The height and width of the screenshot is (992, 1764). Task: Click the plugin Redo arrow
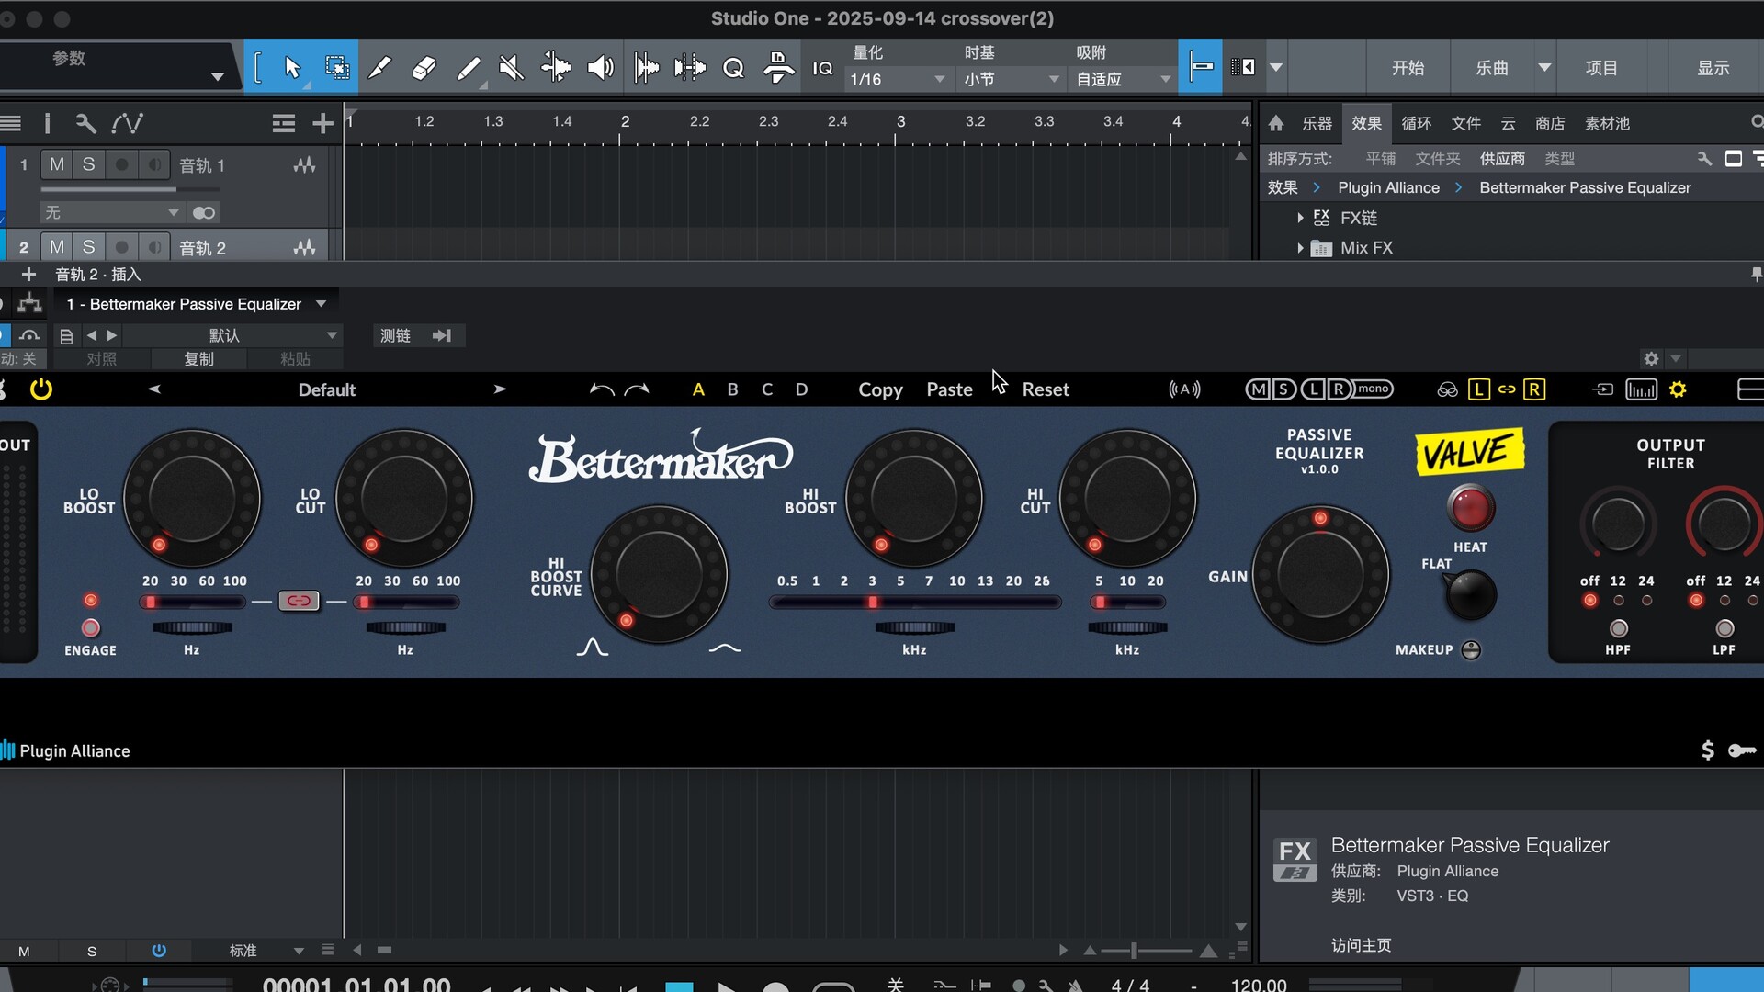coord(637,389)
